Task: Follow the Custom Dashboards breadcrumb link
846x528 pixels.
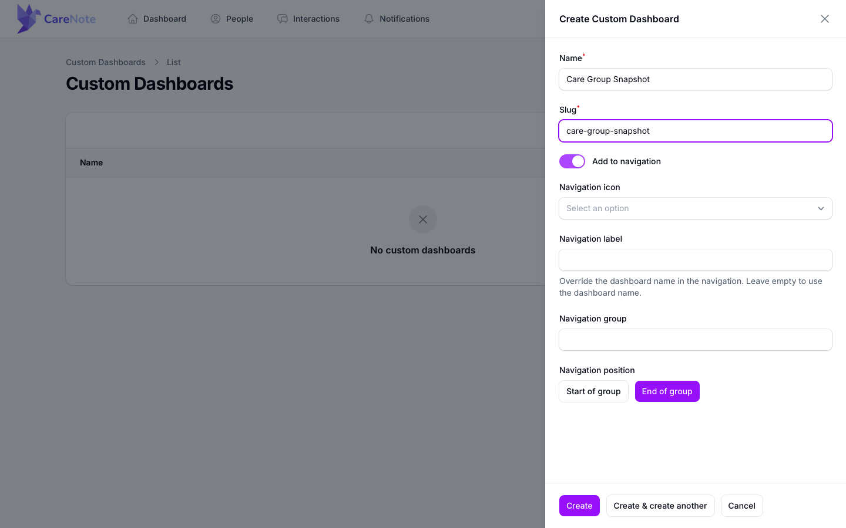Action: 106,62
